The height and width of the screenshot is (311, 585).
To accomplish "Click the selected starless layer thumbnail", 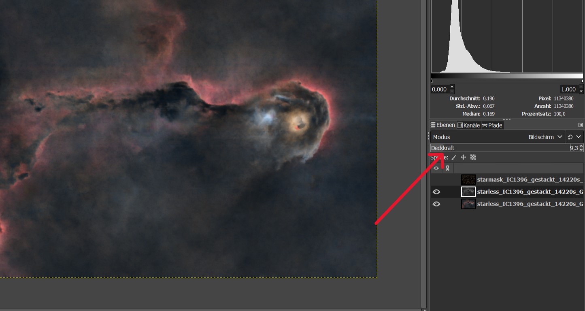I will tap(468, 192).
